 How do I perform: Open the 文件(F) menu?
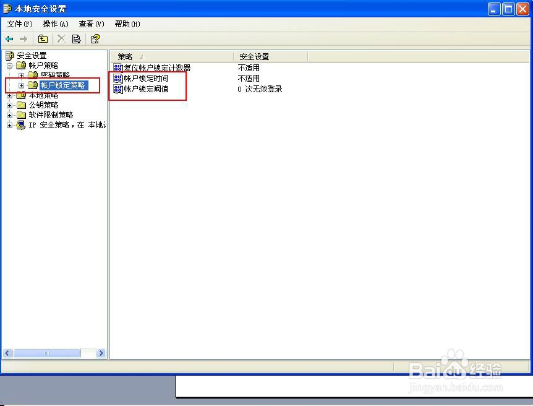[x=20, y=24]
